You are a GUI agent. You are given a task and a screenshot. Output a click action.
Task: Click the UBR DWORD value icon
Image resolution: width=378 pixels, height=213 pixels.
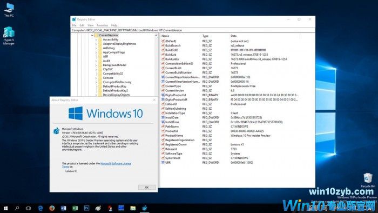coord(163,162)
